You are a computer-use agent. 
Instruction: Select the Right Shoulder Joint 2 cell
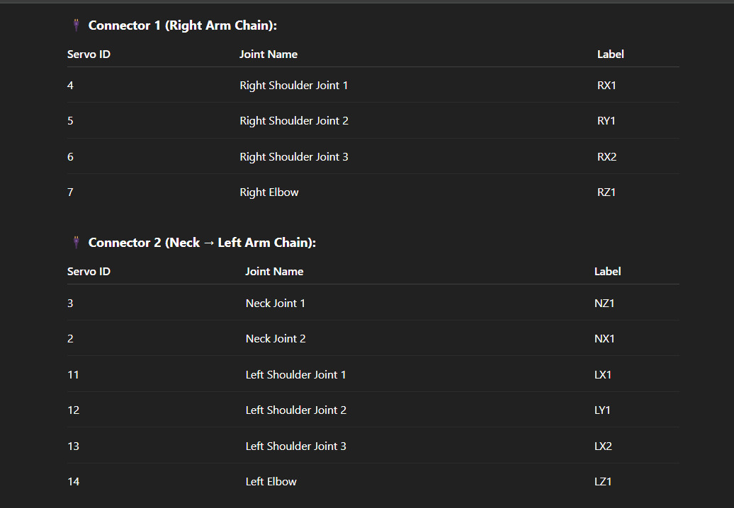pyautogui.click(x=293, y=121)
